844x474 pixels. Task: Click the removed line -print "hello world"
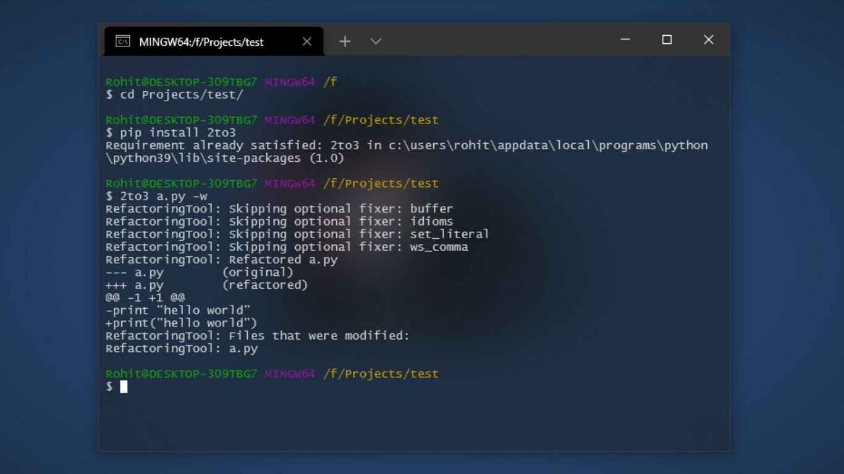click(x=178, y=310)
